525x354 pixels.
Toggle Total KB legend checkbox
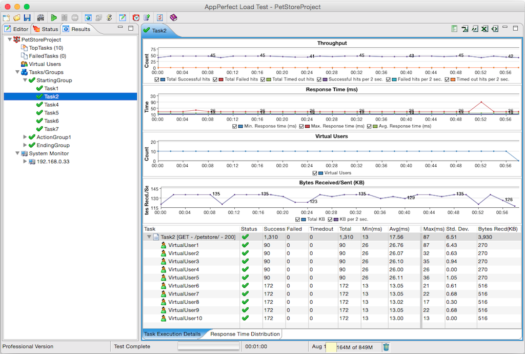click(298, 220)
